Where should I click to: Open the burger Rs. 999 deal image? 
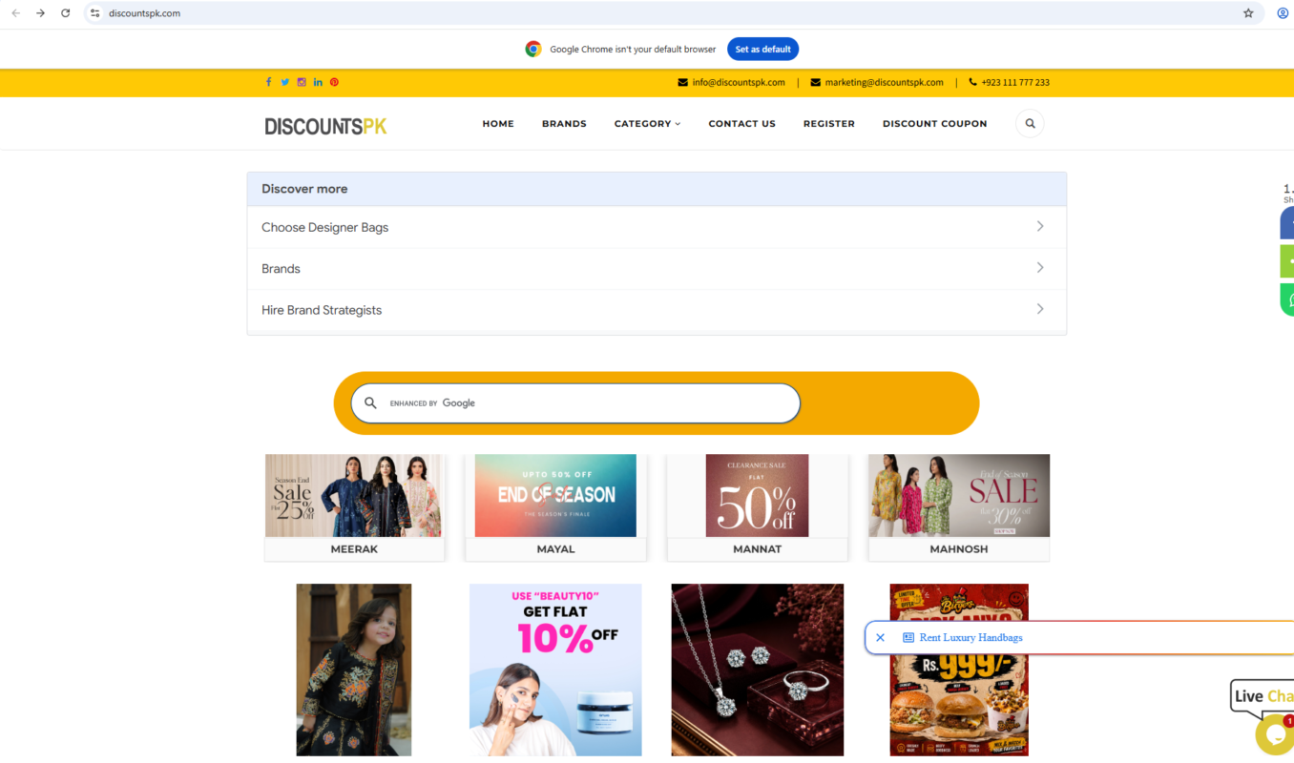pos(959,670)
